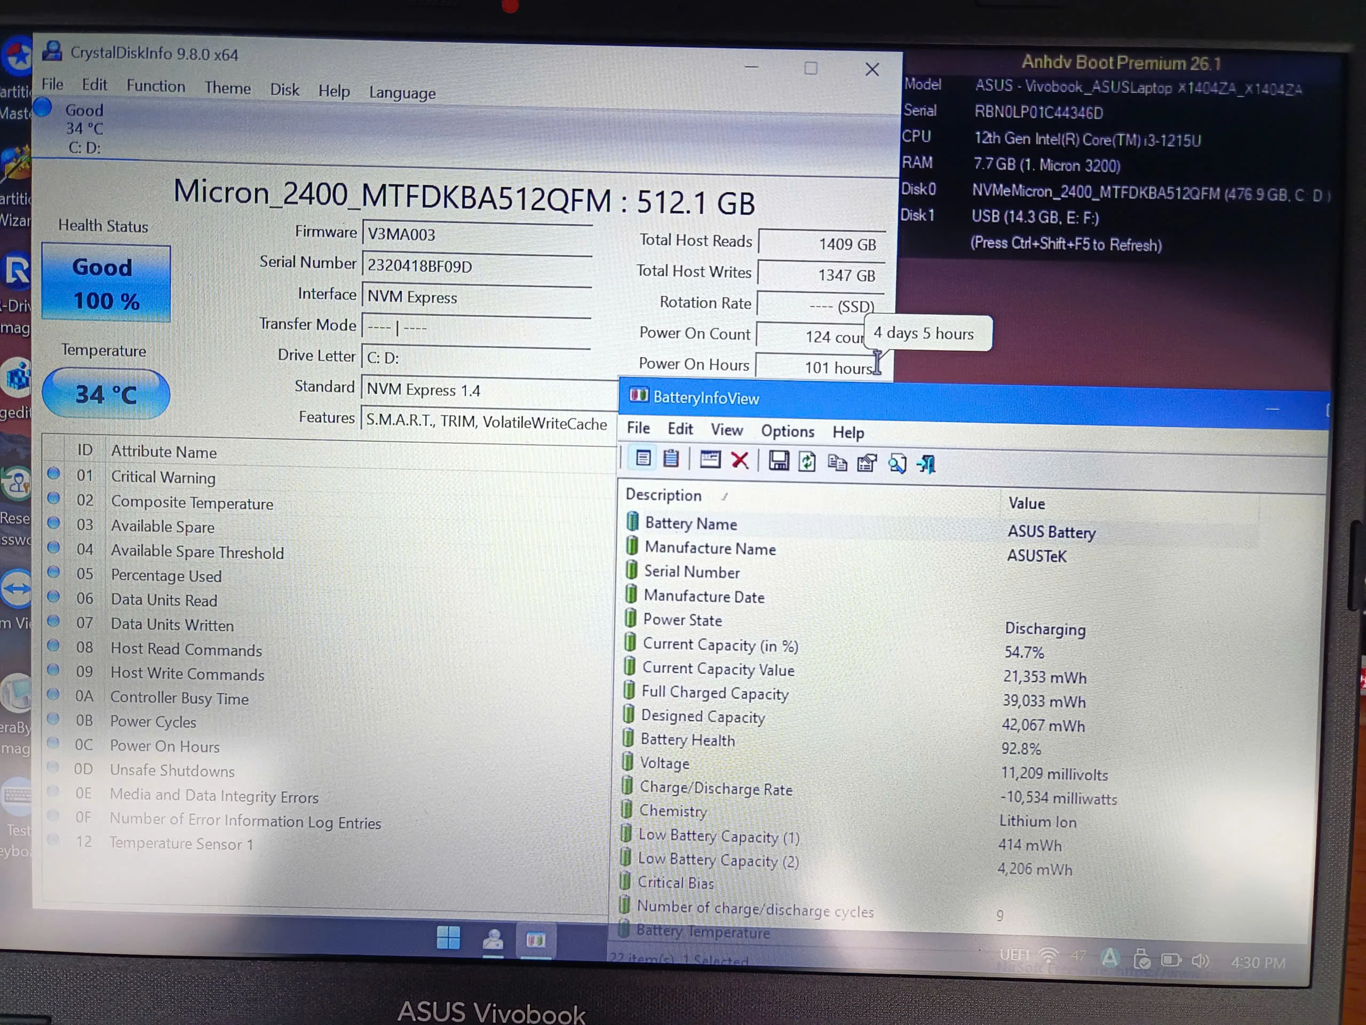The width and height of the screenshot is (1366, 1025).
Task: Open the Windows Start menu
Action: 448,938
